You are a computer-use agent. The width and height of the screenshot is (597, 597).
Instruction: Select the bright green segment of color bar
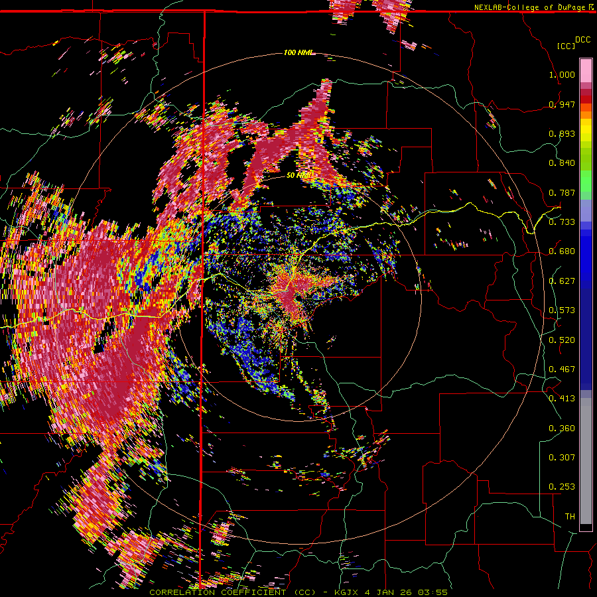click(586, 181)
